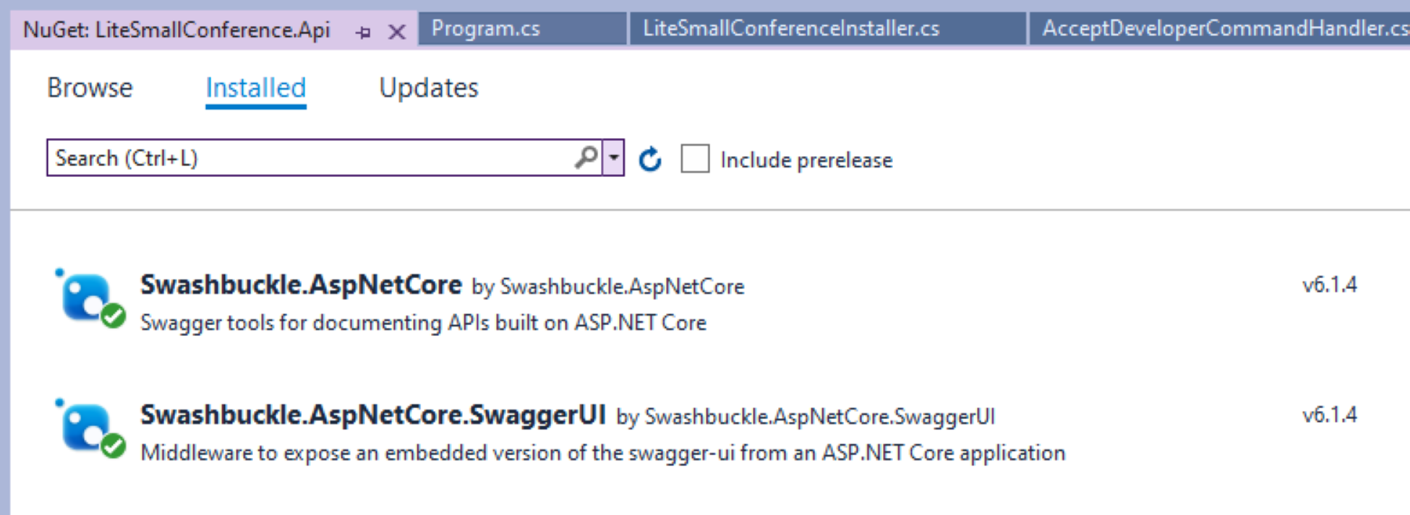Click the Swashbuckle.AspNetCore.SwaggerUI package icon
The image size is (1410, 515).
tap(92, 428)
